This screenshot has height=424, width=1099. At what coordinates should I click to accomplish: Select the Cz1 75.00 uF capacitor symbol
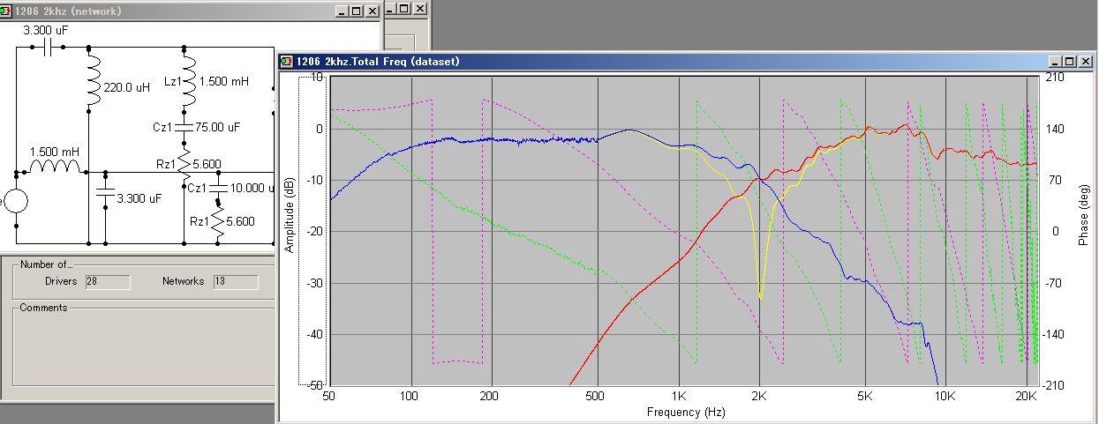point(185,128)
